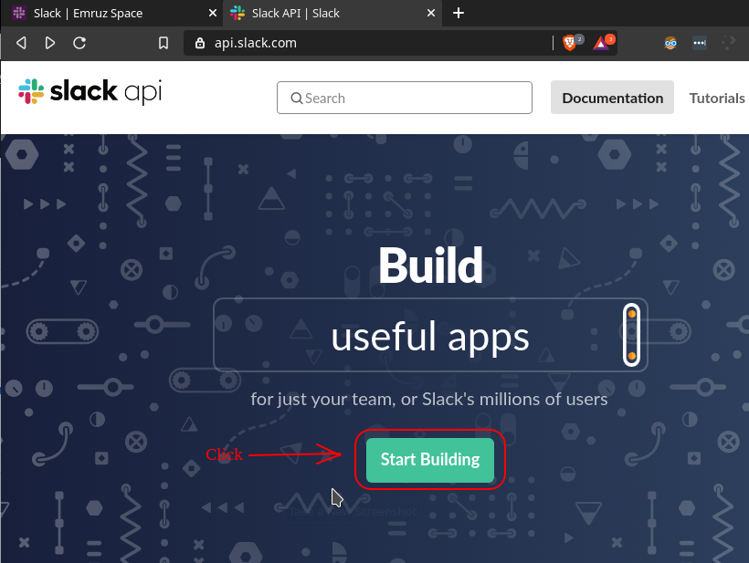Open the Tutorials menu item
749x563 pixels.
point(717,98)
